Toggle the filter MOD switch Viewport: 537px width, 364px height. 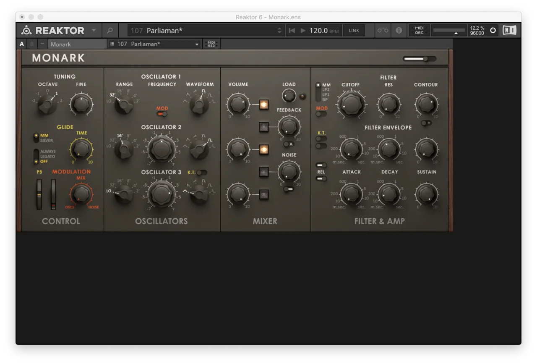(x=321, y=114)
